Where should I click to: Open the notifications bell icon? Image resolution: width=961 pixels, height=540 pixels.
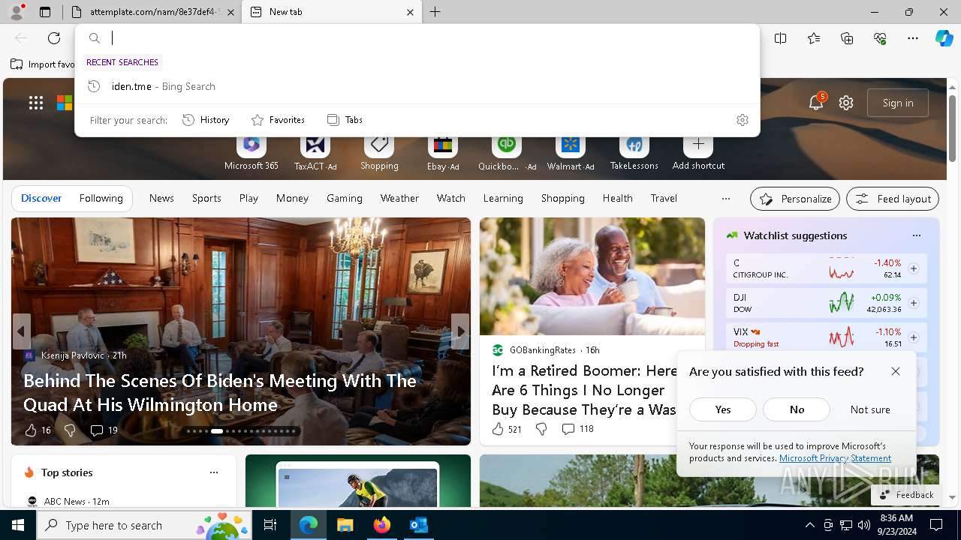tap(816, 103)
